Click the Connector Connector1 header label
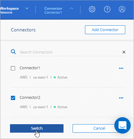This screenshot has height=139, width=134. (53, 10)
